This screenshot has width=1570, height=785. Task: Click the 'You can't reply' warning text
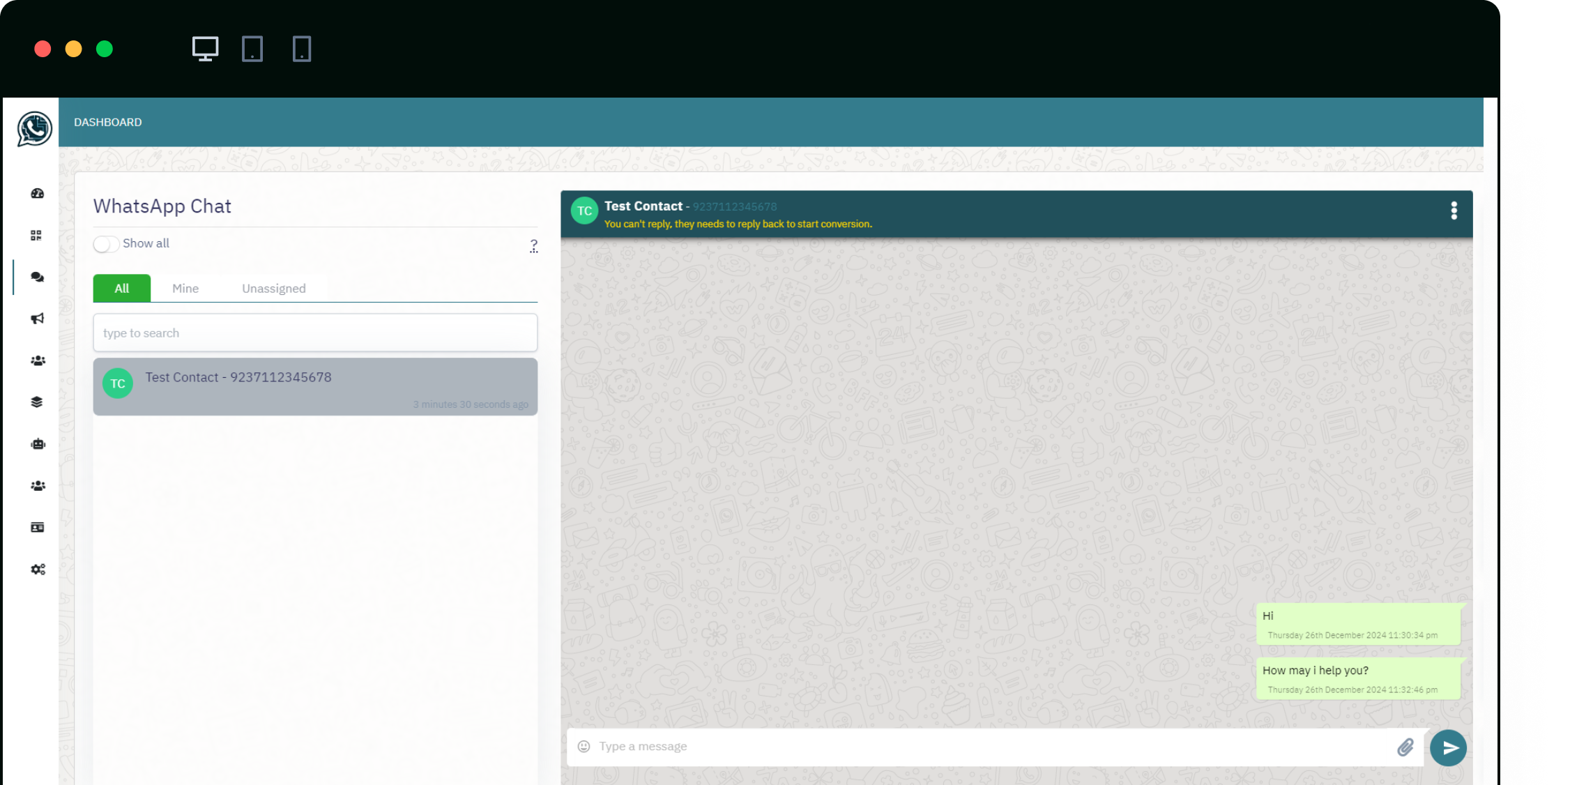tap(738, 224)
